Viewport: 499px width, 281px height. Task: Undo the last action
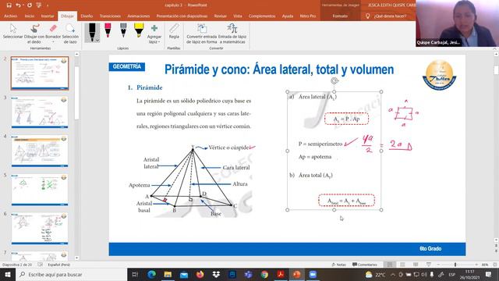[x=18, y=5]
